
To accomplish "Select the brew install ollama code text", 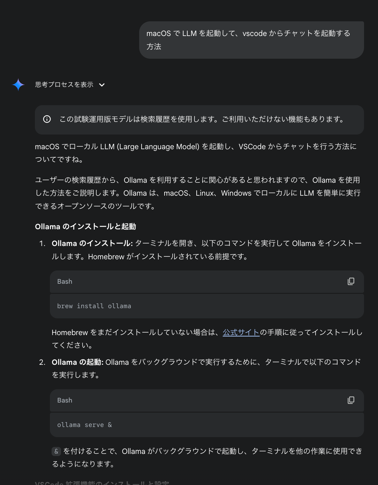I will pyautogui.click(x=94, y=306).
